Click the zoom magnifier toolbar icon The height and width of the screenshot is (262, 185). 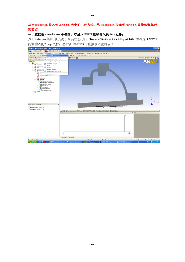click(x=71, y=56)
